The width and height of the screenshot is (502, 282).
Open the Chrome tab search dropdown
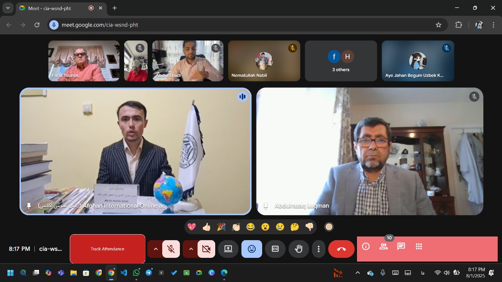(x=8, y=8)
